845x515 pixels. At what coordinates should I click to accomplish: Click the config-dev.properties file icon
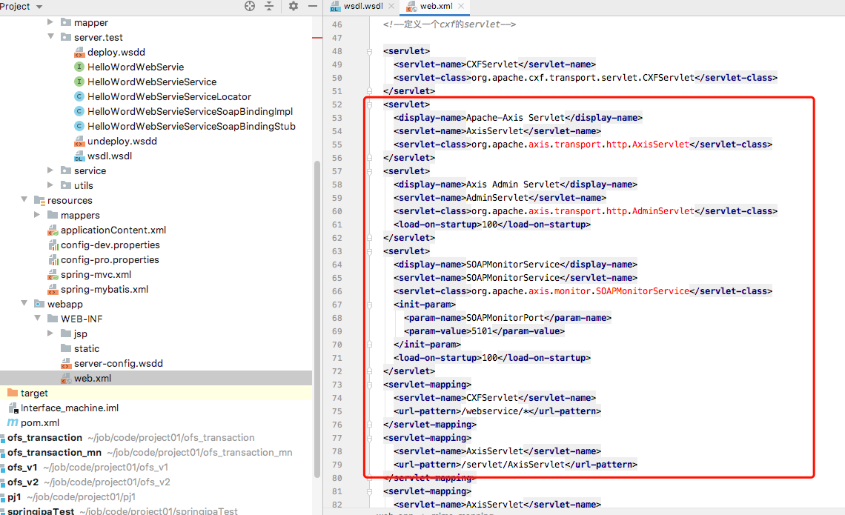tap(53, 245)
